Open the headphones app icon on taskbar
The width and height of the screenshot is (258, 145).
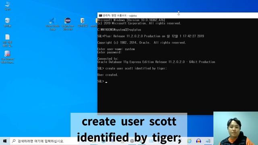point(199,141)
